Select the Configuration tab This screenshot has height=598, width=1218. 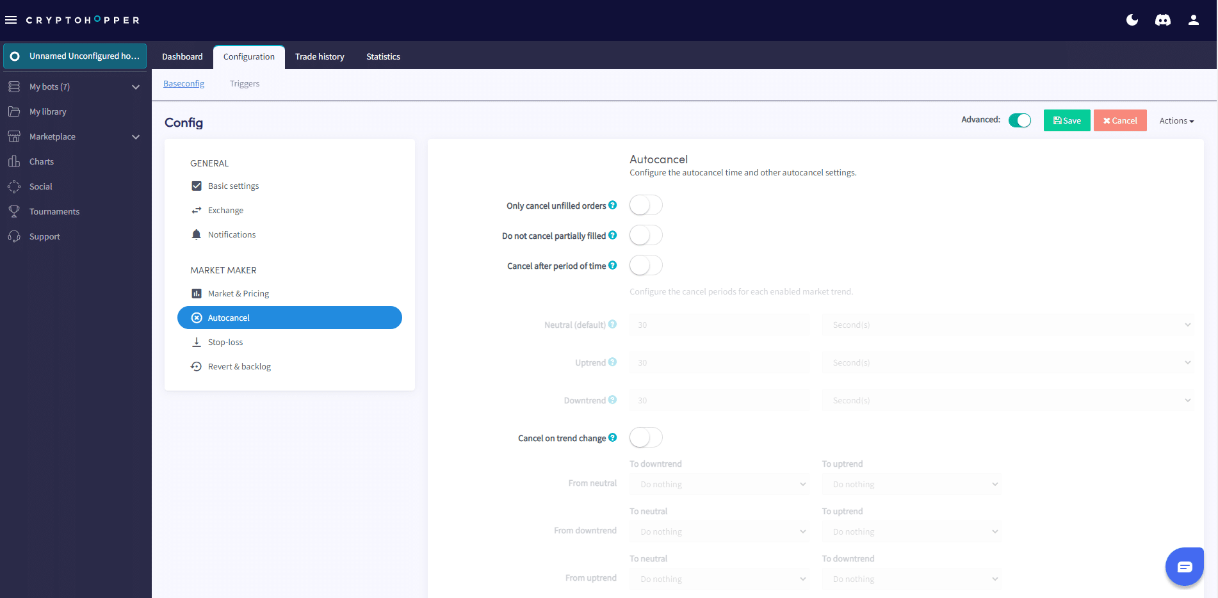point(249,56)
